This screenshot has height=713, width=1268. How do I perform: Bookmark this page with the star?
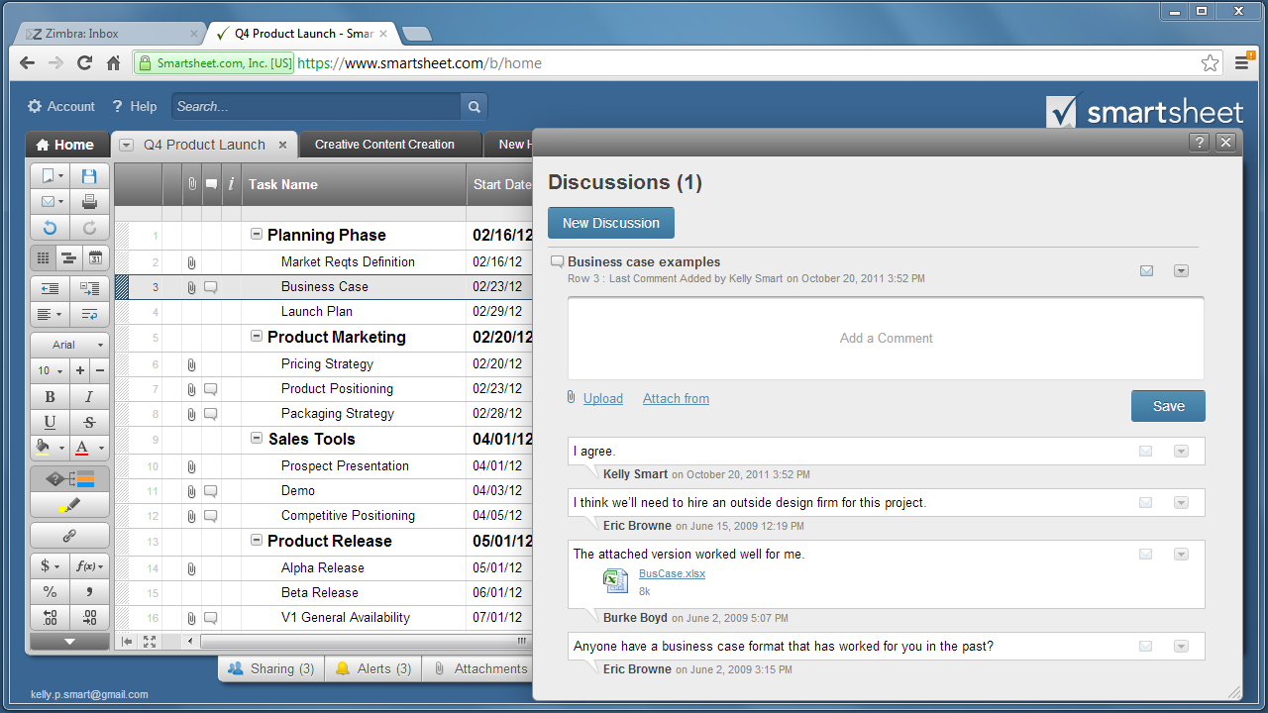(1210, 63)
